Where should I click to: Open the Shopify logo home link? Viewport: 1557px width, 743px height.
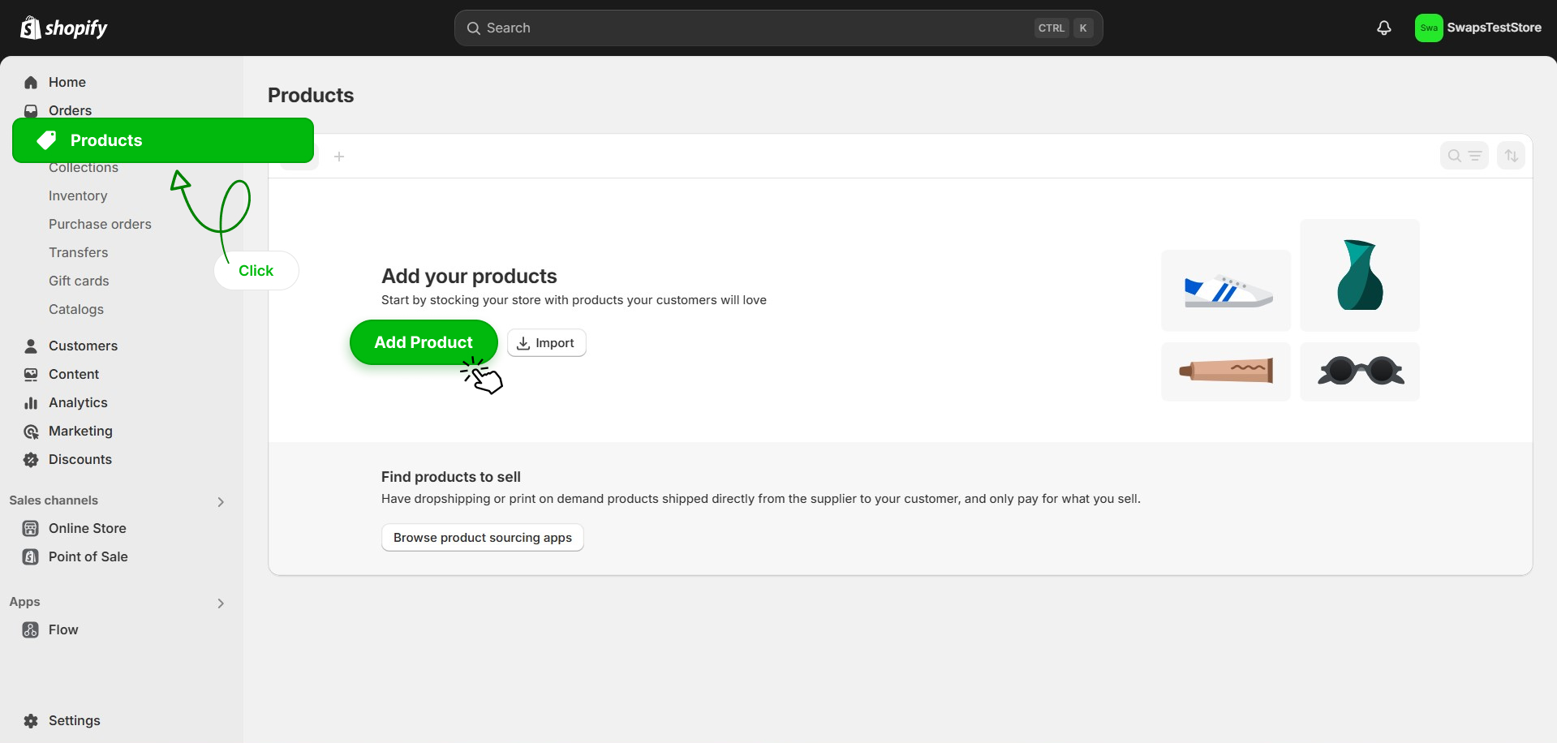pos(64,28)
